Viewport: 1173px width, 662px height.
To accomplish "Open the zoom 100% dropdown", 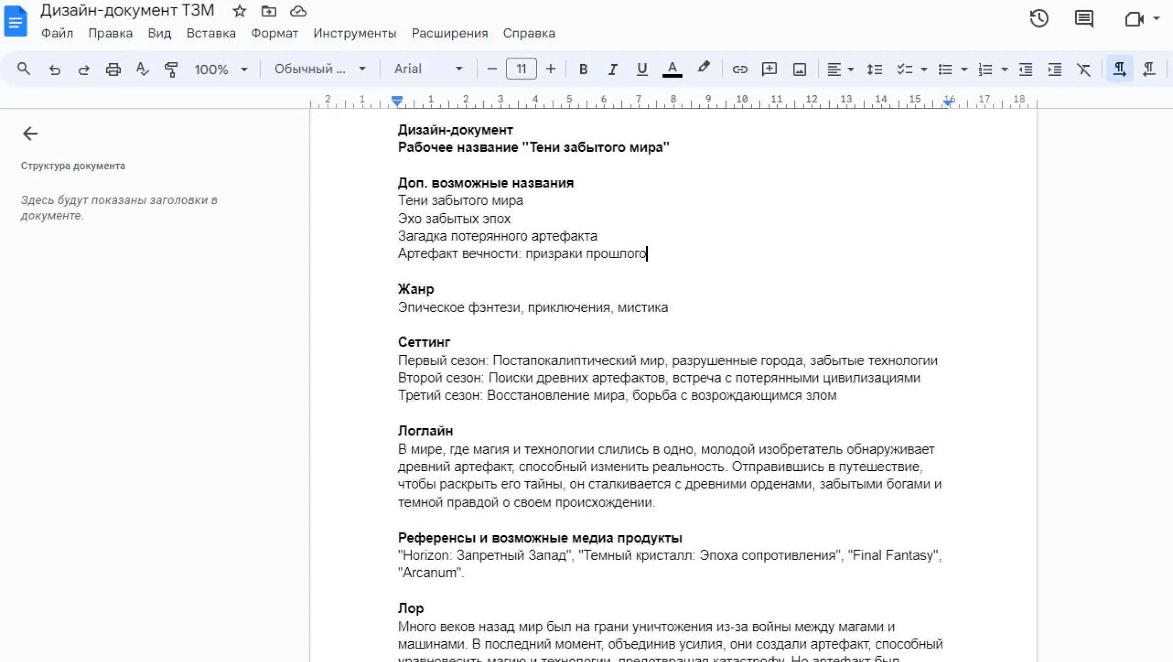I will (x=221, y=69).
